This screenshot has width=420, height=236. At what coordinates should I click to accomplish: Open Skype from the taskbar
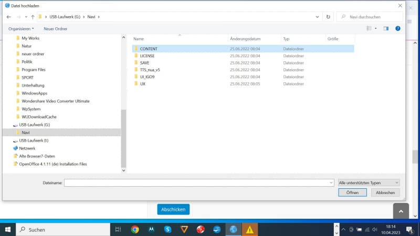click(167, 230)
